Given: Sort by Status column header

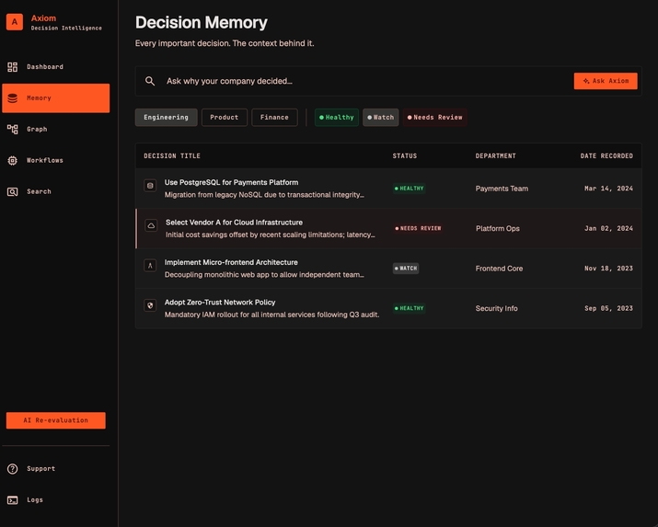Looking at the screenshot, I should coord(405,156).
